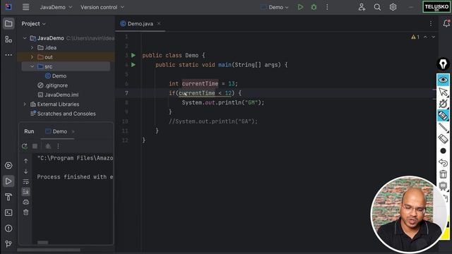Click the warning count indicator
The image size is (452, 254).
pyautogui.click(x=415, y=37)
